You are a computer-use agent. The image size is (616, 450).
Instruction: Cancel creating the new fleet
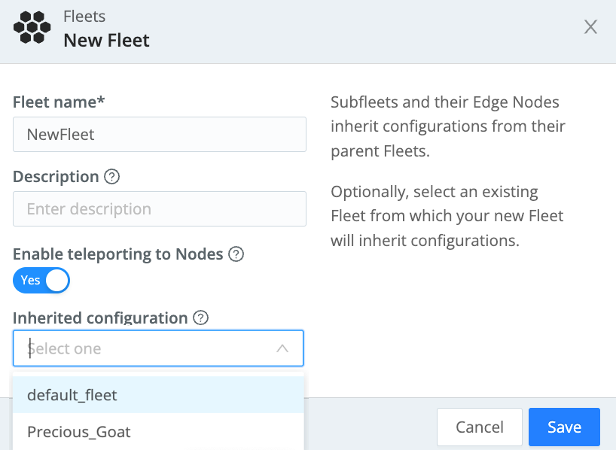[x=479, y=427]
